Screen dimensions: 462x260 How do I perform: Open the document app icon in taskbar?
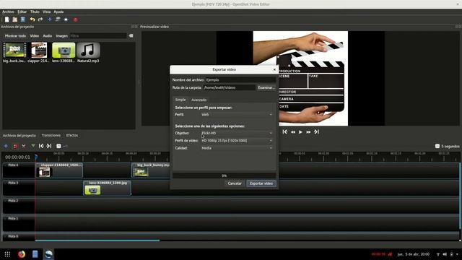tap(35, 254)
